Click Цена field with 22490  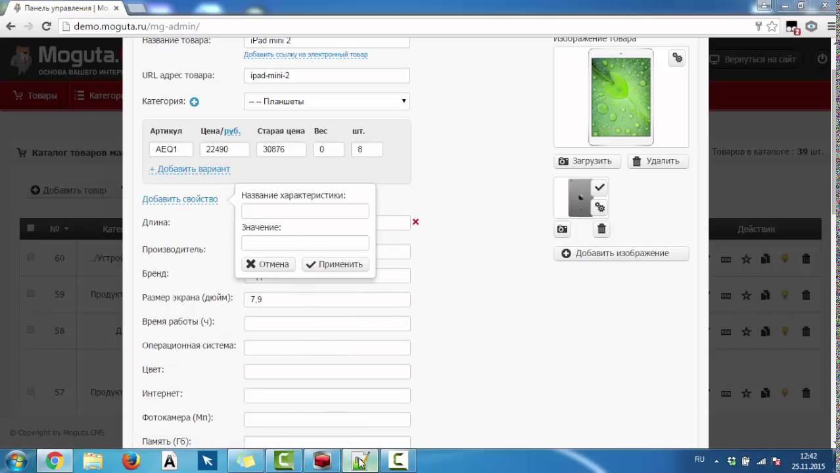click(x=225, y=149)
